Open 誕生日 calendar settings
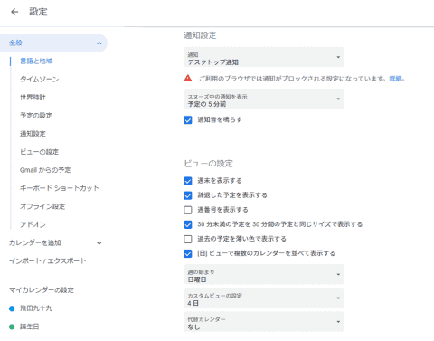Viewport: 434px width, 341px height. coord(29,327)
